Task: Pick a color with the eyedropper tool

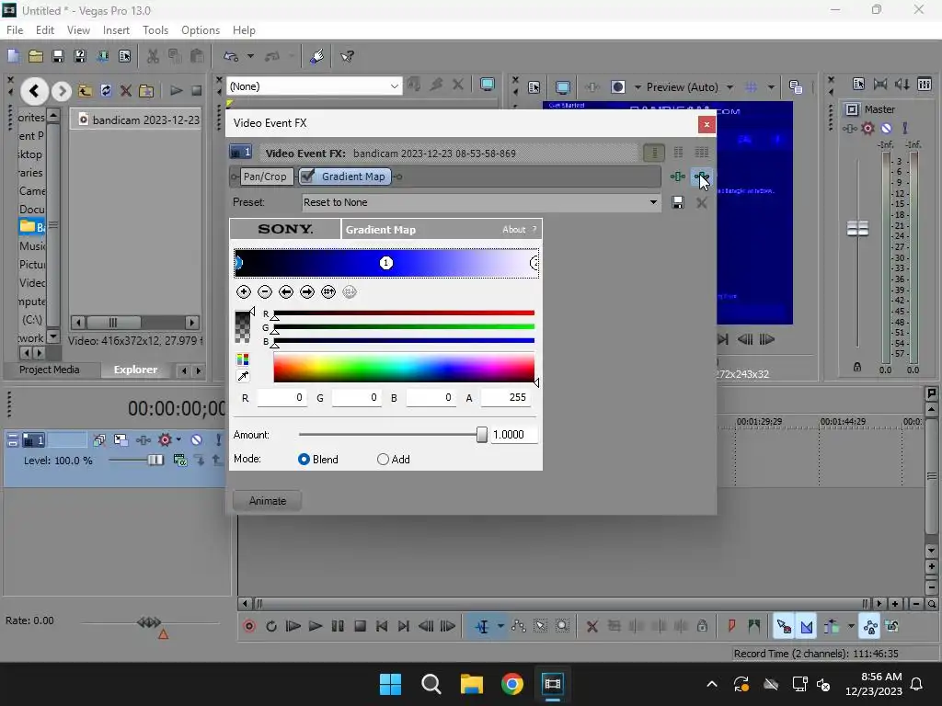Action: (243, 376)
